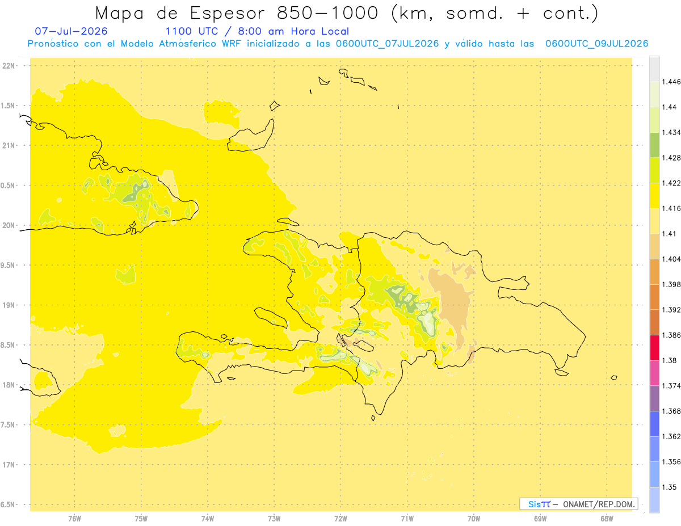Click the 1.41 colorbar value
The width and height of the screenshot is (681, 526).
[670, 234]
